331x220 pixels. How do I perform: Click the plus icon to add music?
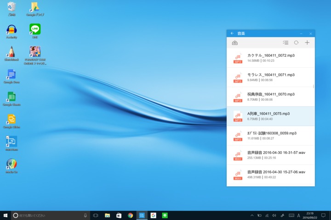[x=307, y=43]
